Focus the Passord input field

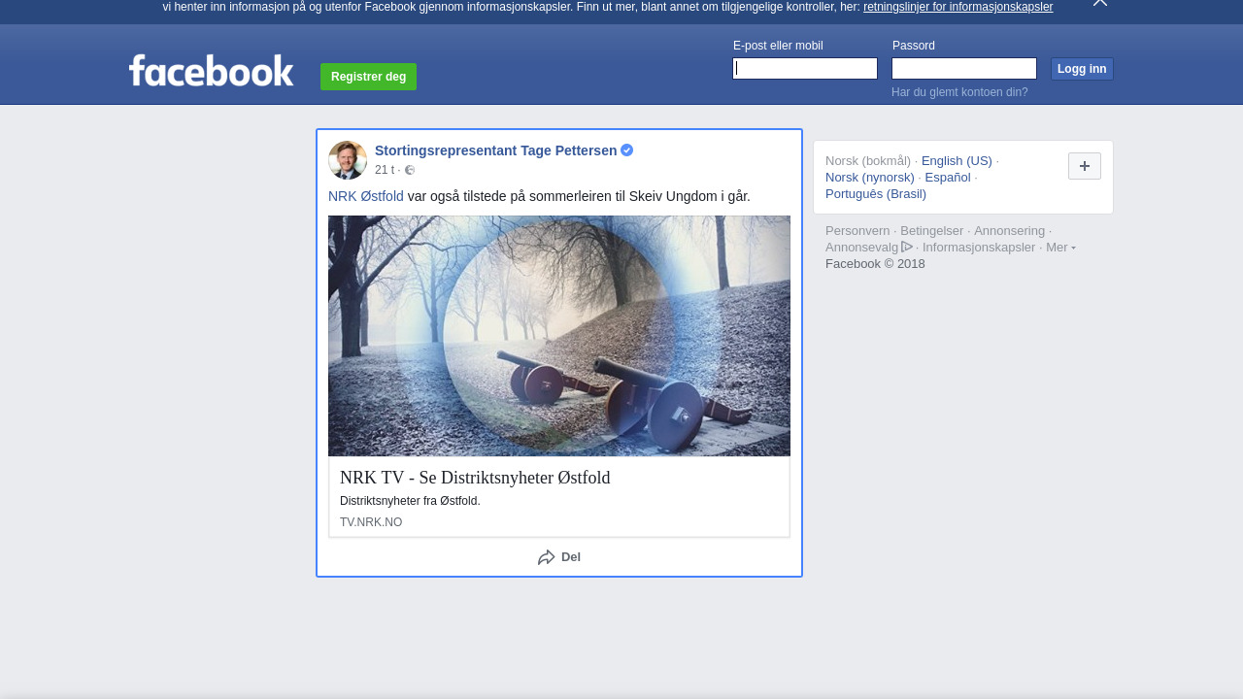(964, 68)
